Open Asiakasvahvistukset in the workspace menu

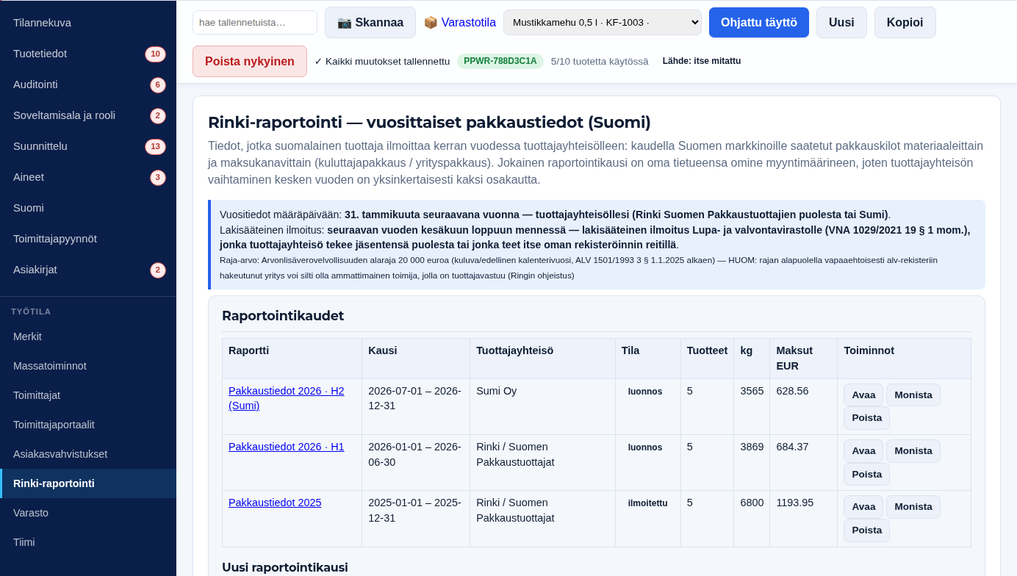(x=88, y=454)
